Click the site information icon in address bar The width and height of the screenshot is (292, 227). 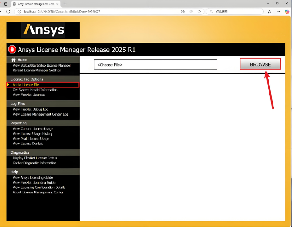[19, 11]
